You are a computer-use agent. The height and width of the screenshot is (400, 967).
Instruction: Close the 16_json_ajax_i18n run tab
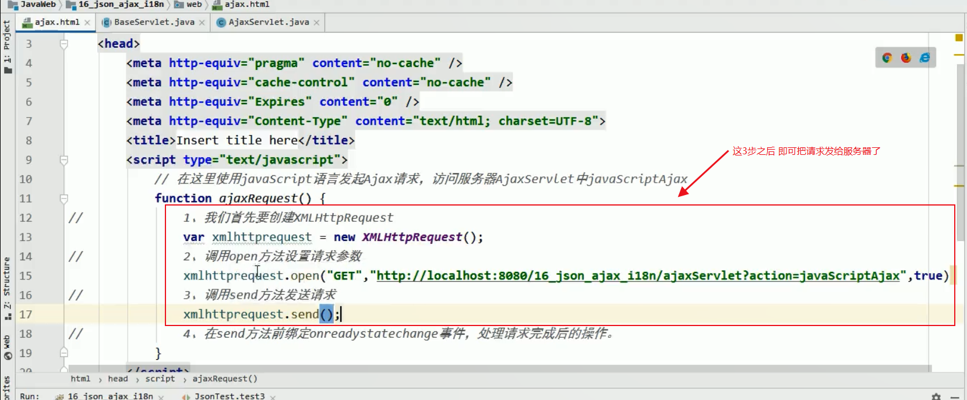pyautogui.click(x=161, y=397)
